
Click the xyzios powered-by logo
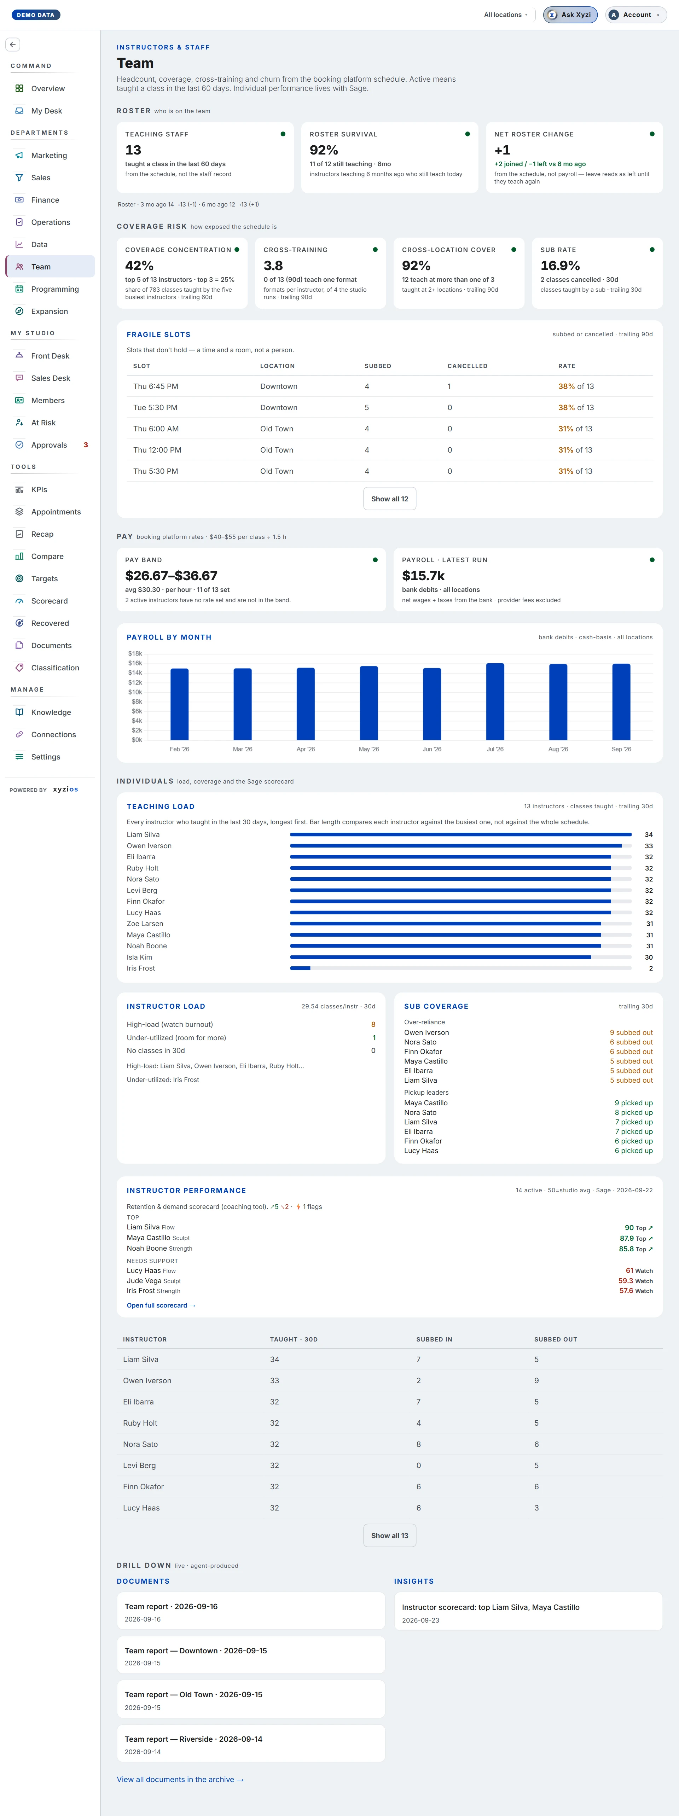coord(65,790)
